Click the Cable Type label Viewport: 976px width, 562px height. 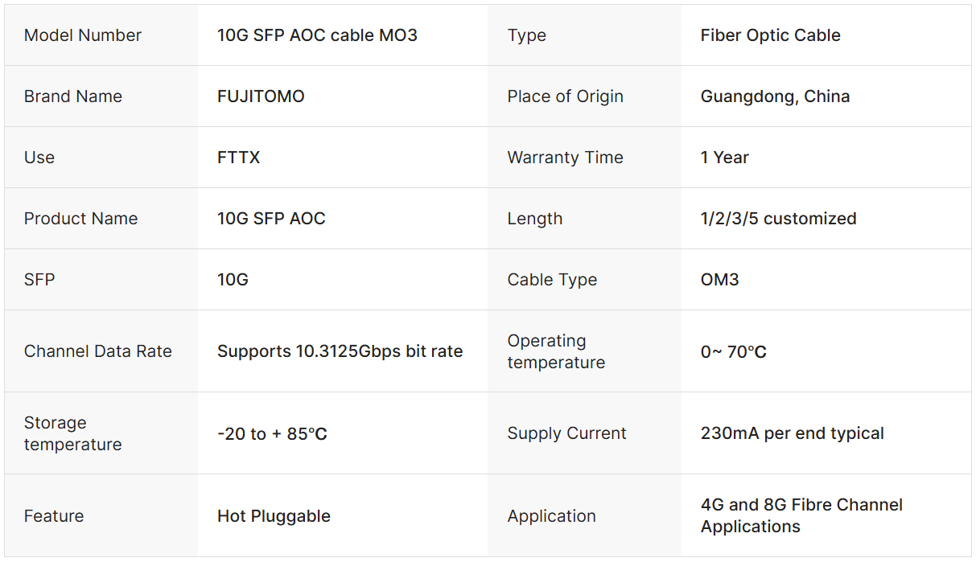pos(552,280)
